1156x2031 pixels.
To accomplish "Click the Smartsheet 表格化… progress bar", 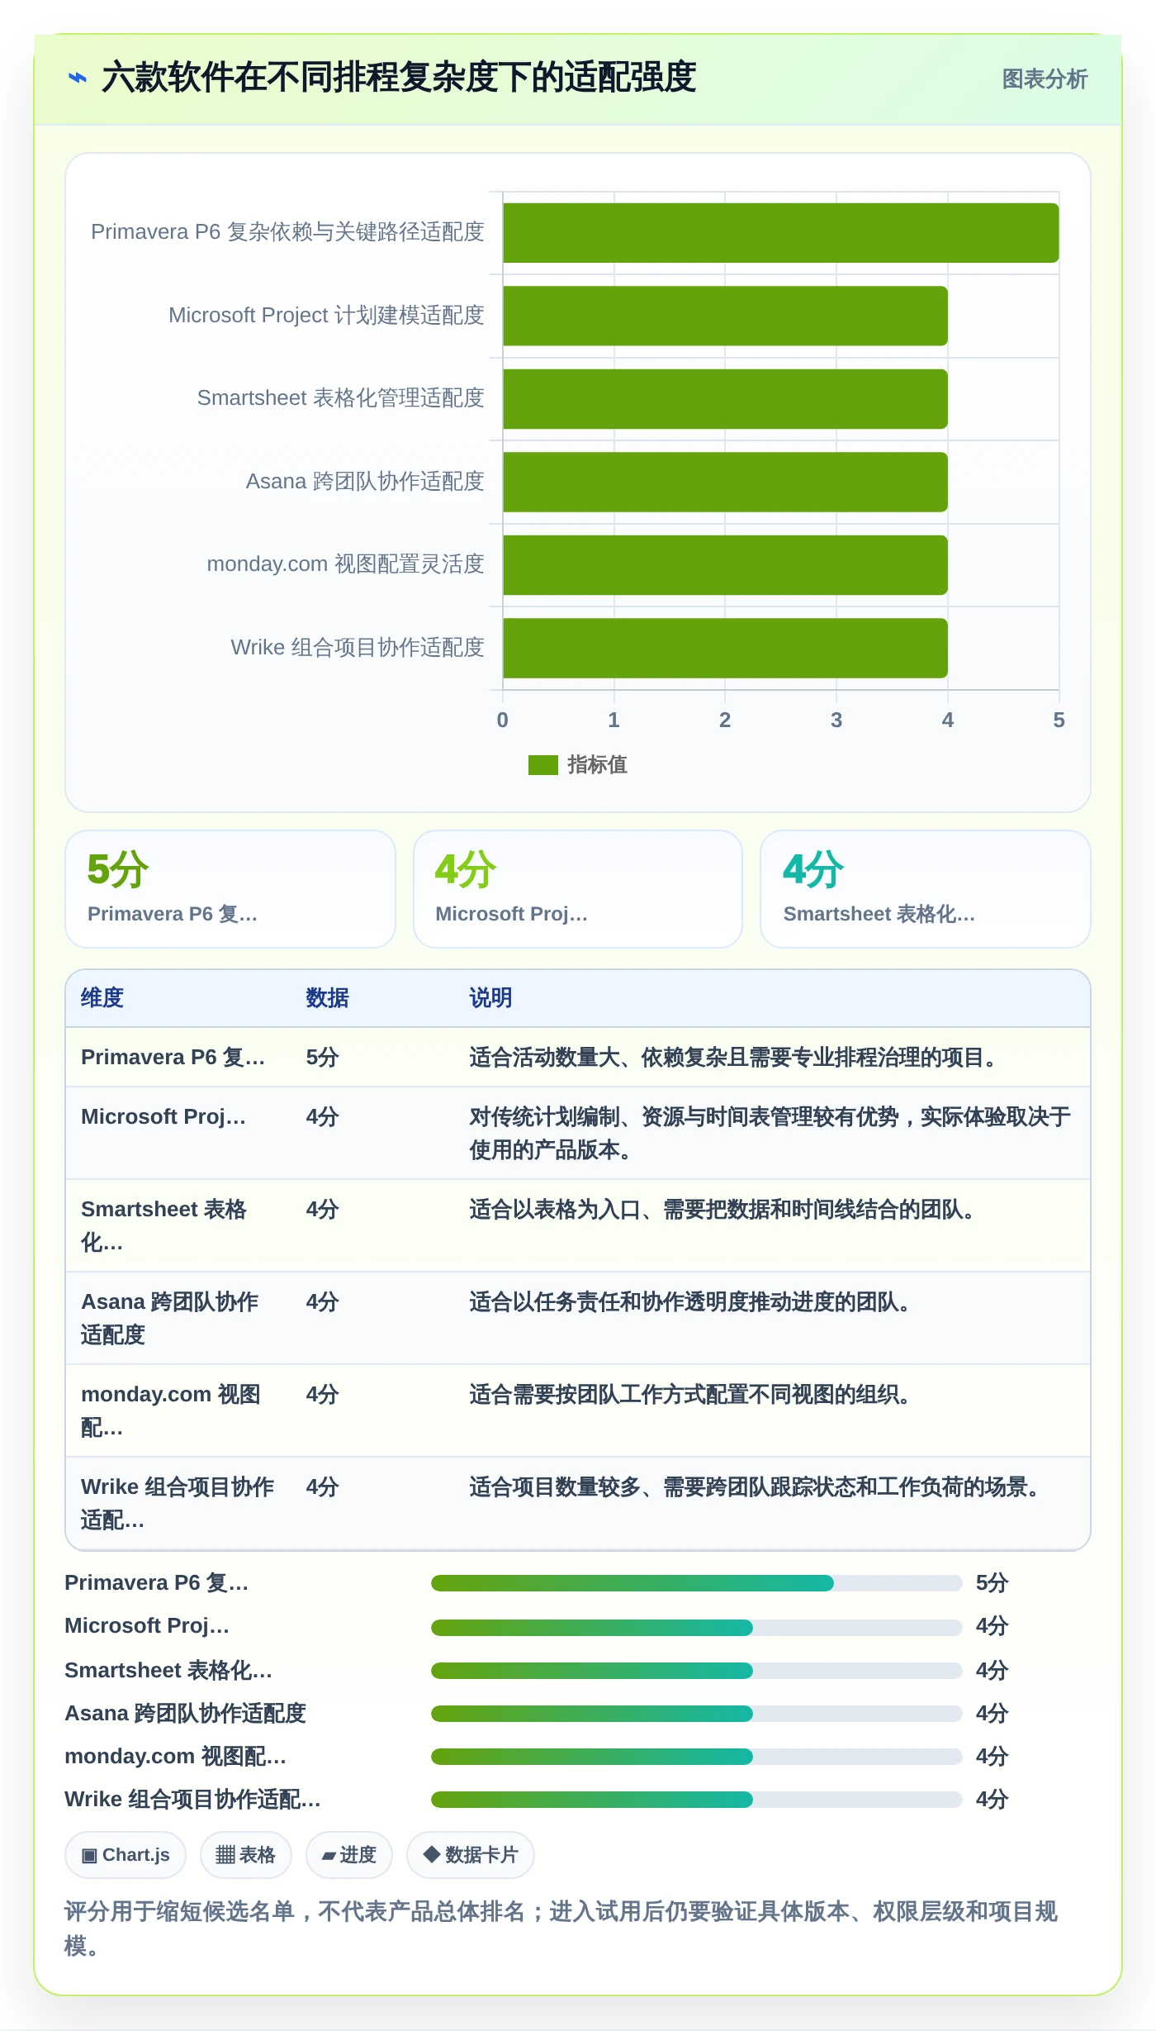I will [x=696, y=1671].
